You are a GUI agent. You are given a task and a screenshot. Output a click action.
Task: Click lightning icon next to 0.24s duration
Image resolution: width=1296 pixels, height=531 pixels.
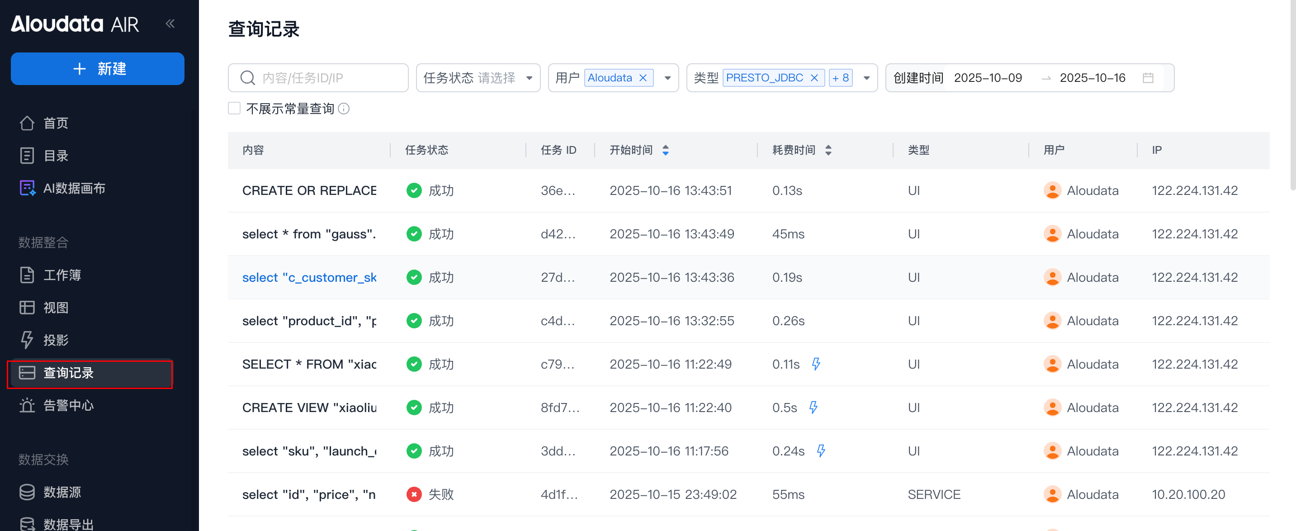point(821,451)
